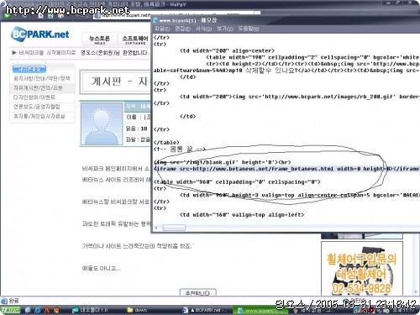The width and height of the screenshot is (420, 315).
Task: Open Notepad's 편집 menu
Action: [x=182, y=29]
